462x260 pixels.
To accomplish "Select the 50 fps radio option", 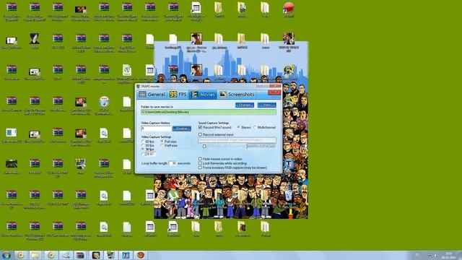I will [x=143, y=146].
